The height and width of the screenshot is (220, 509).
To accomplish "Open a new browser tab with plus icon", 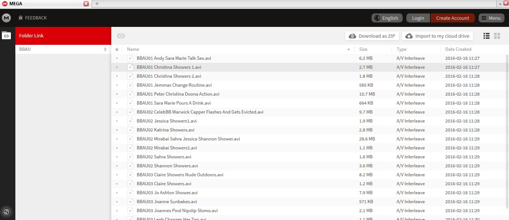I will 97,3.
